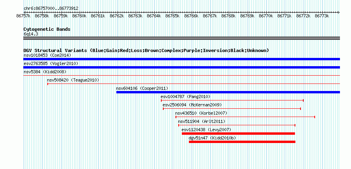Click the 86772k ruler tick label
Viewport: 351px width, 169px height.
[x=303, y=16]
